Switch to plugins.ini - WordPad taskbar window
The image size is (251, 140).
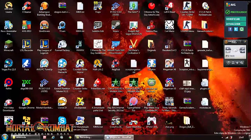pos(119,137)
